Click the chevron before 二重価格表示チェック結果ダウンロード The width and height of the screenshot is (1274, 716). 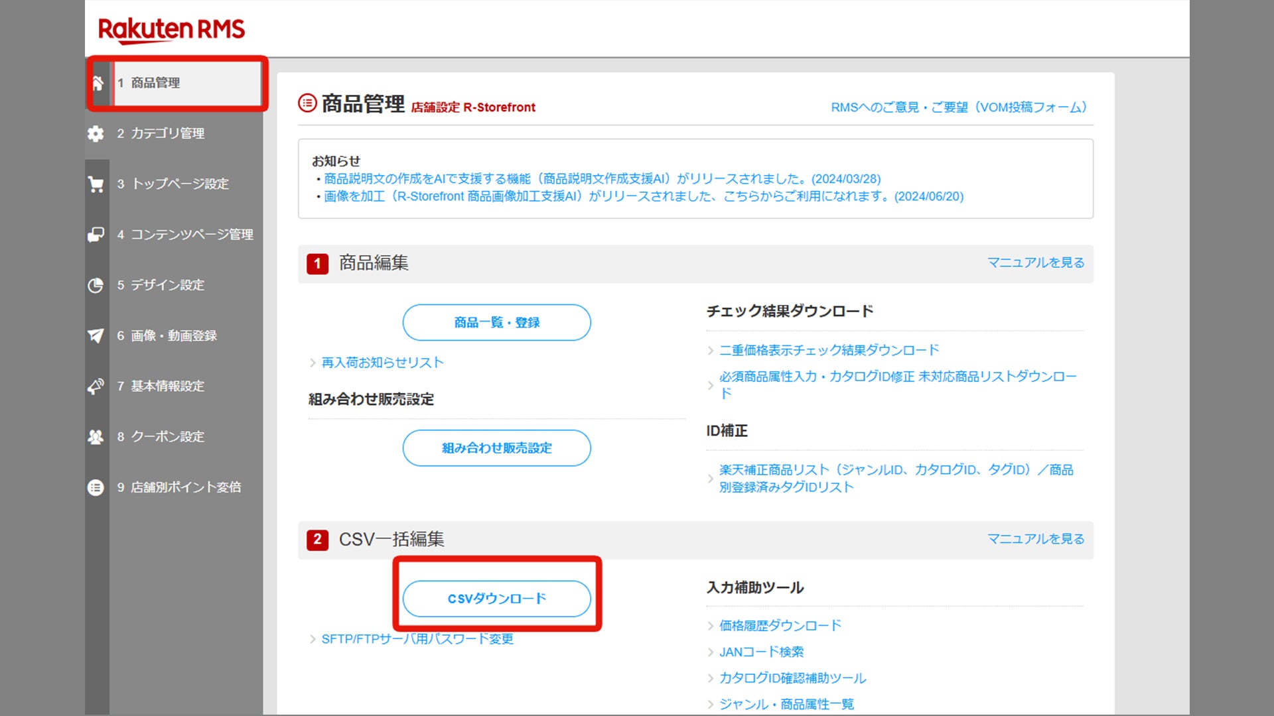tap(711, 350)
